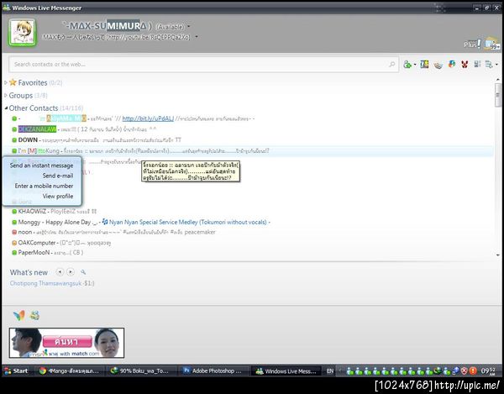The height and width of the screenshot is (394, 504).
Task: Click the youtu.be personal message text
Action: [117, 37]
